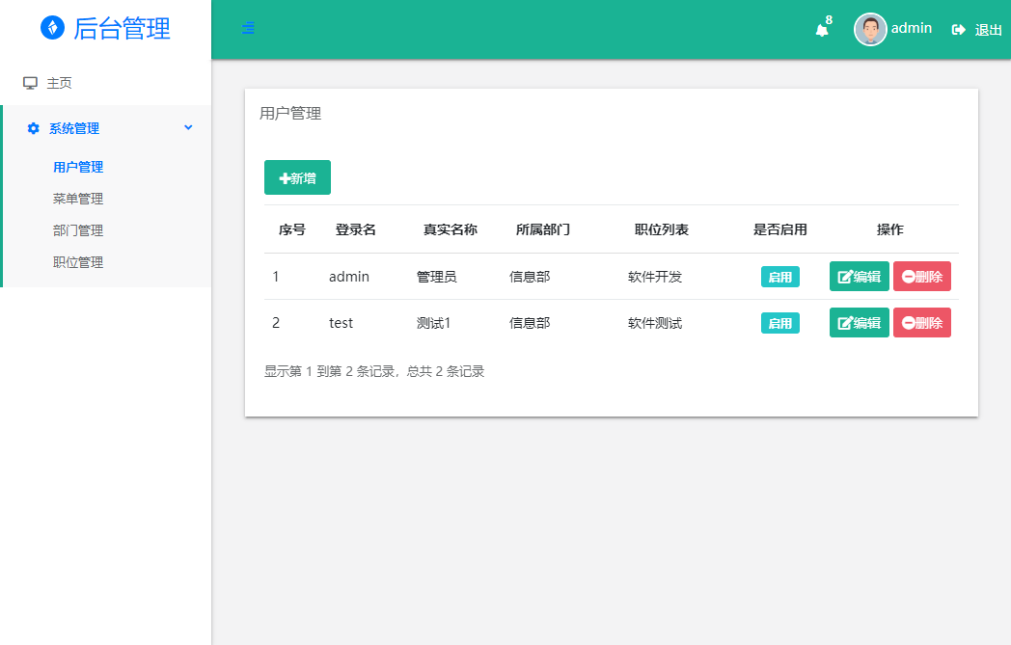Screen dimensions: 1011x645
Task: Click the 系统管理 gear icon
Action: (34, 128)
